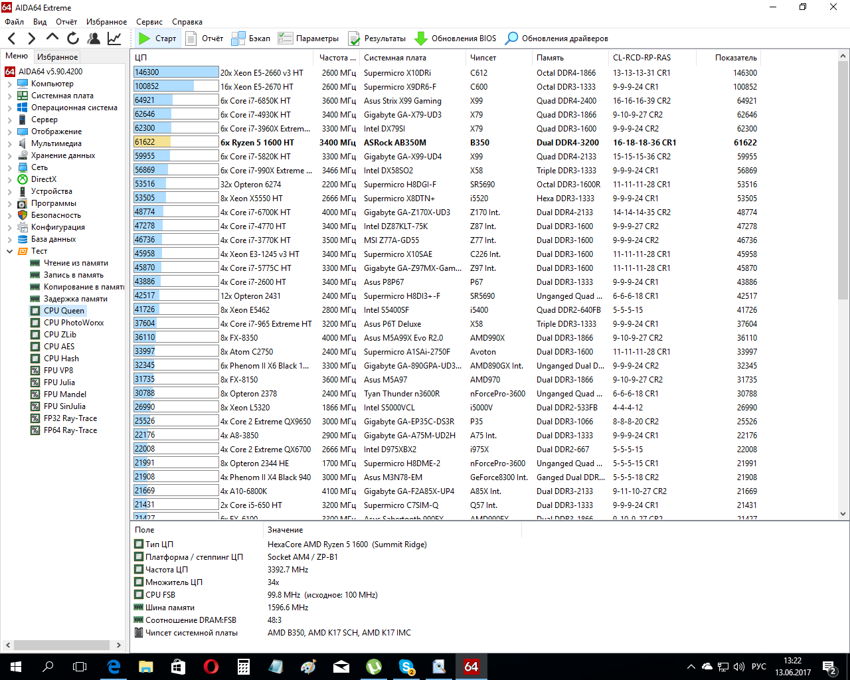Open the FPU VP8 benchmark
This screenshot has height=680, width=850.
(52, 371)
